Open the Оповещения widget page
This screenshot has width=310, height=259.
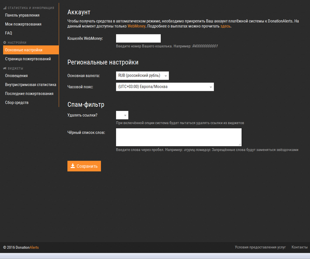(16, 76)
